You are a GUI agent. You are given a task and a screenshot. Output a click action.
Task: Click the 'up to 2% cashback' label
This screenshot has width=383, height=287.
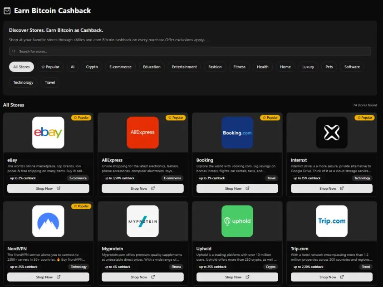(x=23, y=178)
